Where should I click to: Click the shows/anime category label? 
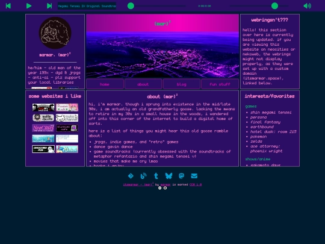tap(258, 159)
